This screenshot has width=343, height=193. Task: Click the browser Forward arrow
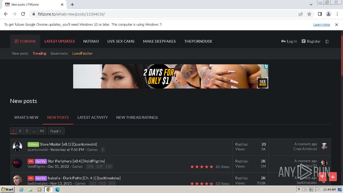(14, 14)
